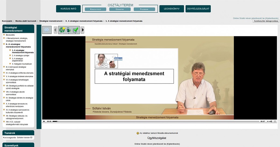Click the message envelope icon beside Sófalvi István

(31, 138)
